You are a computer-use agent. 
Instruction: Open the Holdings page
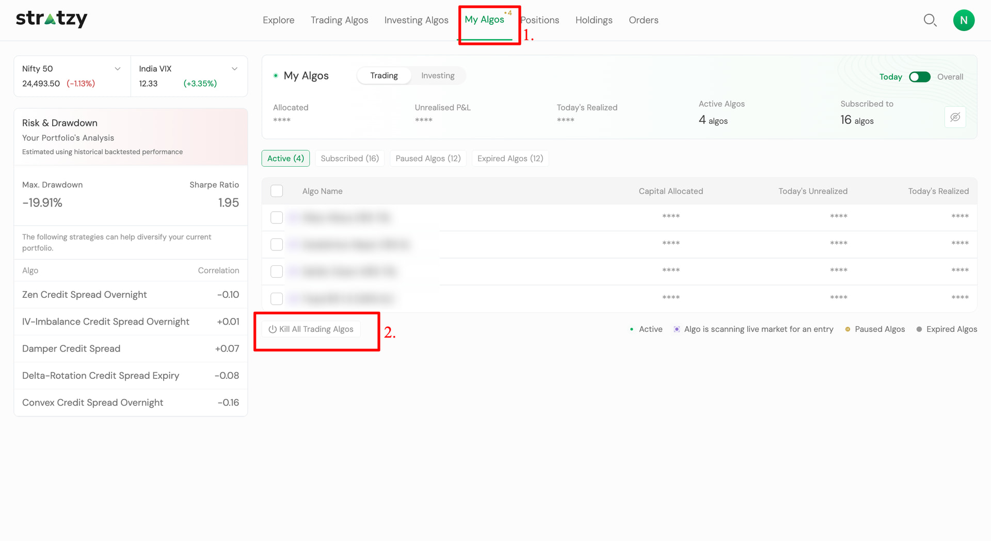pos(594,20)
